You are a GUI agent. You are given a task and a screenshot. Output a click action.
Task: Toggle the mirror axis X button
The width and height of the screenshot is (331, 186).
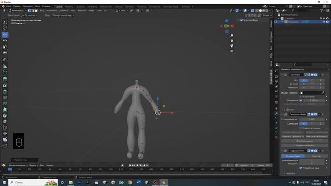tap(304, 80)
